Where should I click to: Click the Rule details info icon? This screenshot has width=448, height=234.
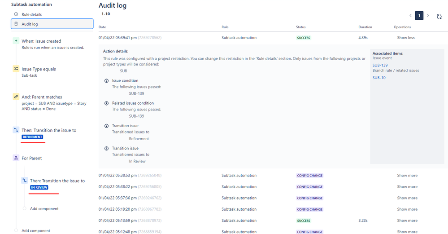pos(16,14)
